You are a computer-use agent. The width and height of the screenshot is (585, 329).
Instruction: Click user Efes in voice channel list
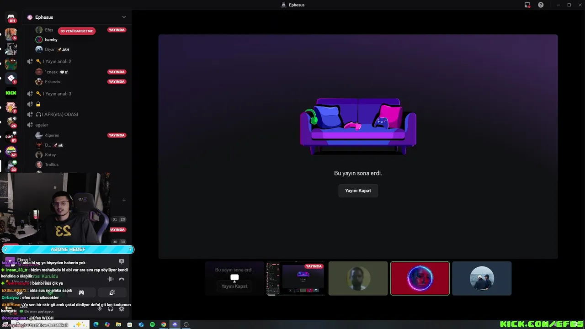point(49,30)
